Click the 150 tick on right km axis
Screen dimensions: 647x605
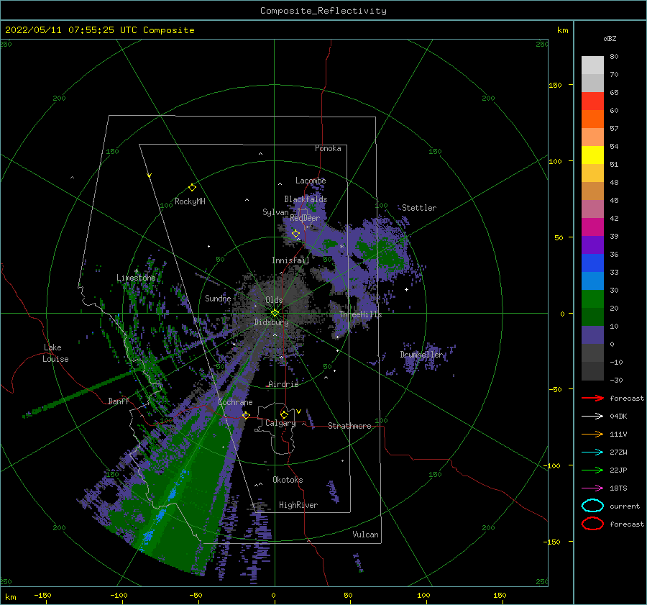[554, 85]
